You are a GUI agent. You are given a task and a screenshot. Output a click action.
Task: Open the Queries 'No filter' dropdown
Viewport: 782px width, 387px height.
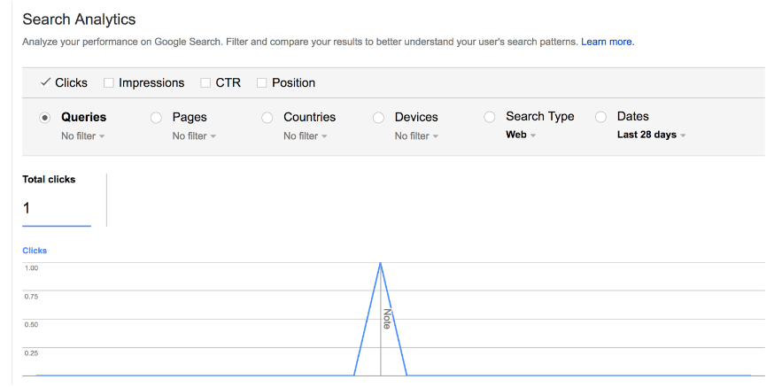[83, 136]
